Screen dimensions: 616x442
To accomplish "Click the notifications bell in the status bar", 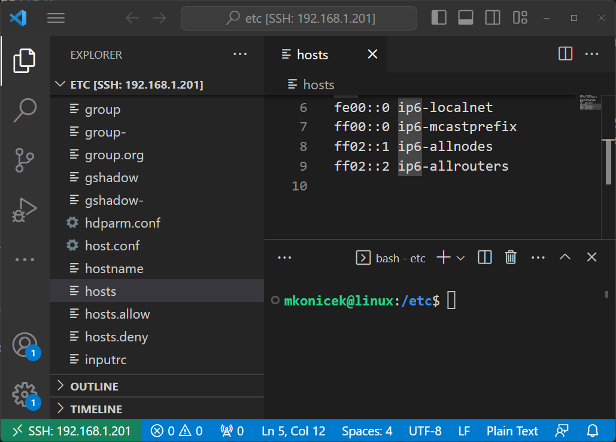I will 592,430.
